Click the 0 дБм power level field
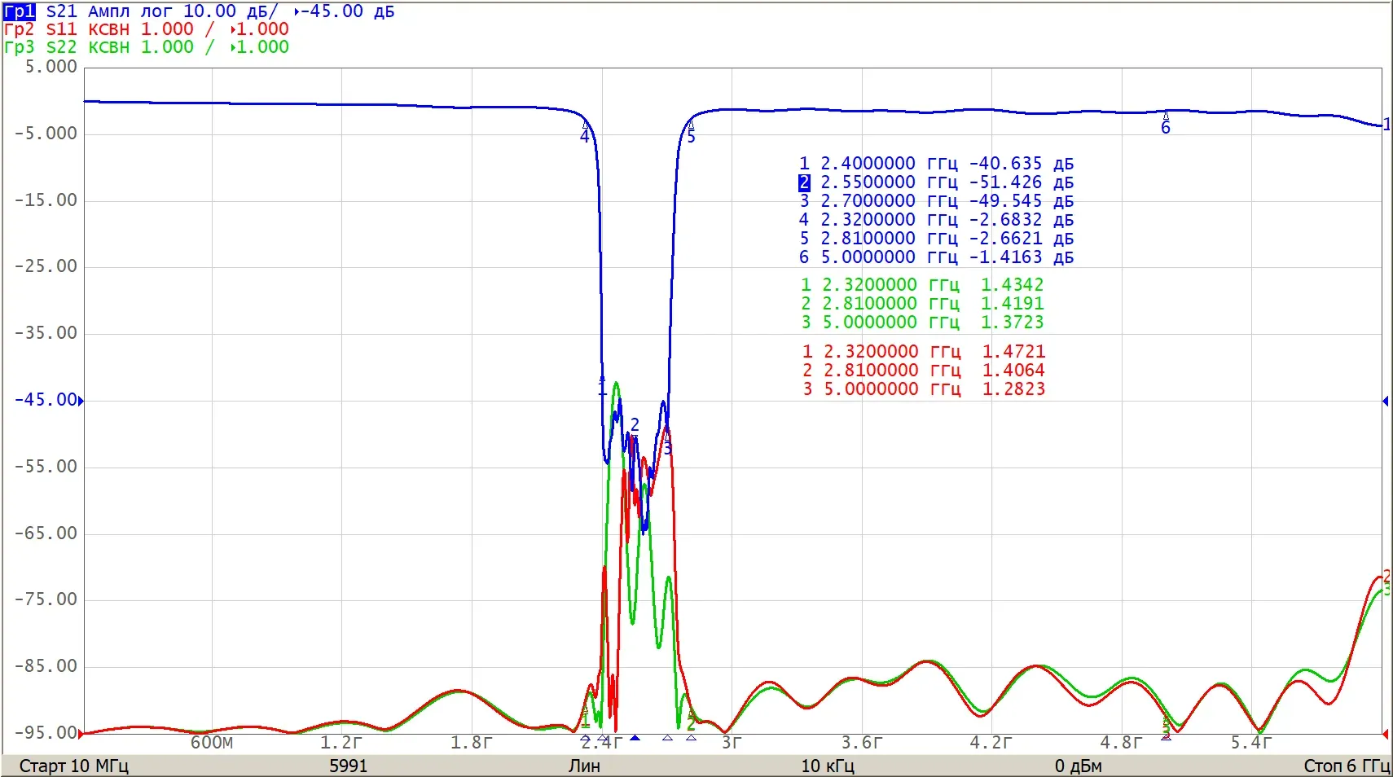This screenshot has height=777, width=1393. 1078,766
